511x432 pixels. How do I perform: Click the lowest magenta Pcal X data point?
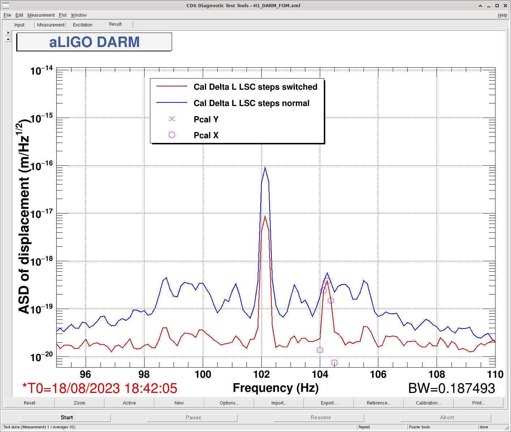point(334,363)
